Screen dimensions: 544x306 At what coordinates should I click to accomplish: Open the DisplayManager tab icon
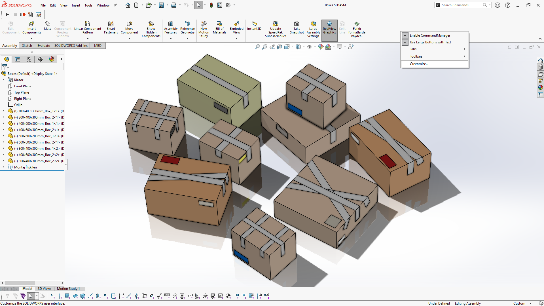coord(52,59)
